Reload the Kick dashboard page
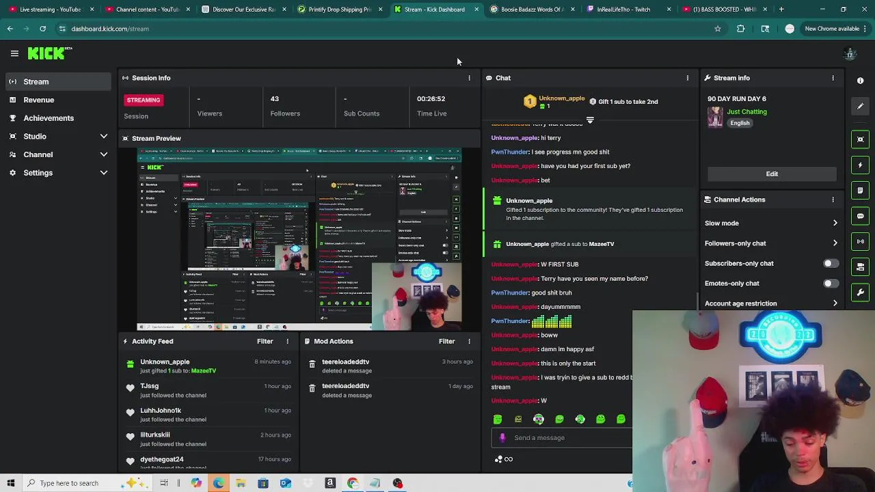The width and height of the screenshot is (875, 492). [x=42, y=29]
